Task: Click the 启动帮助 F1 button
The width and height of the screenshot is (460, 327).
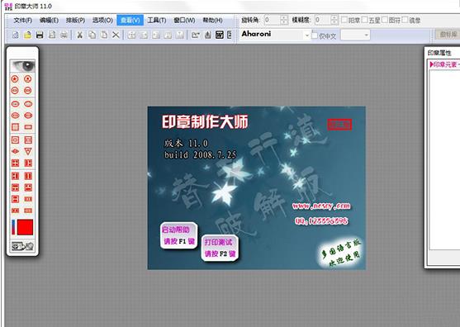Action: [x=178, y=235]
